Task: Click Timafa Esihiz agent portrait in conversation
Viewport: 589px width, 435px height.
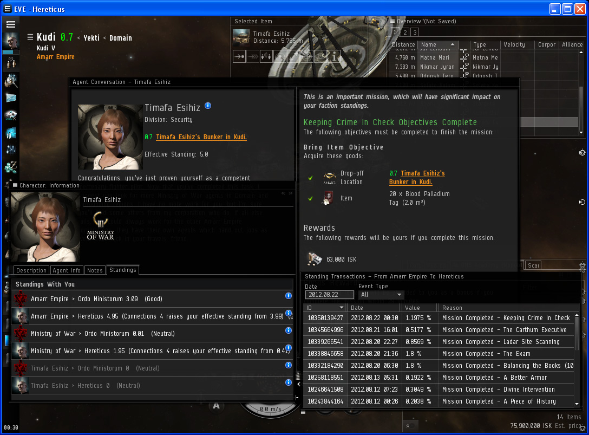Action: click(110, 137)
